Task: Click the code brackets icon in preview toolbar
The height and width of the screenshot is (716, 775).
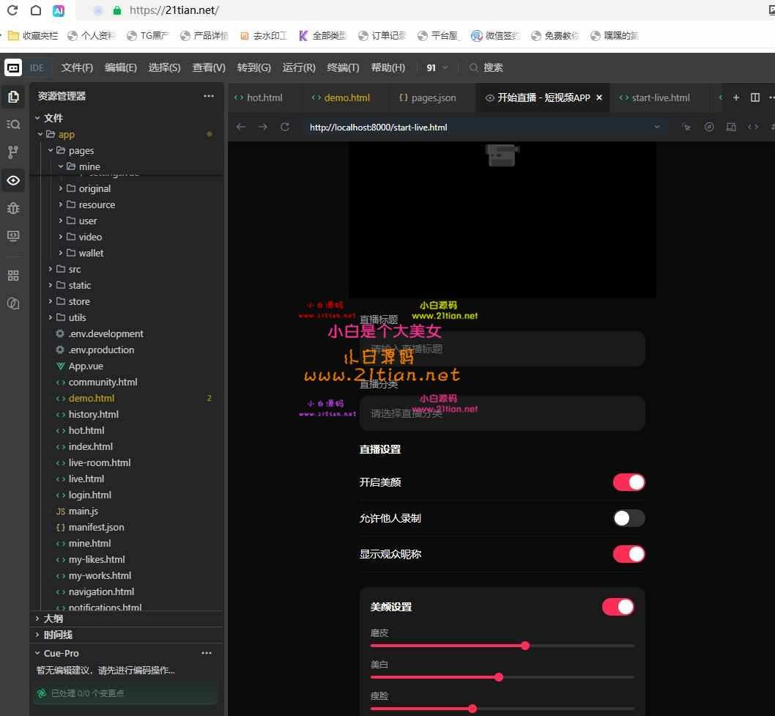Action: (753, 127)
